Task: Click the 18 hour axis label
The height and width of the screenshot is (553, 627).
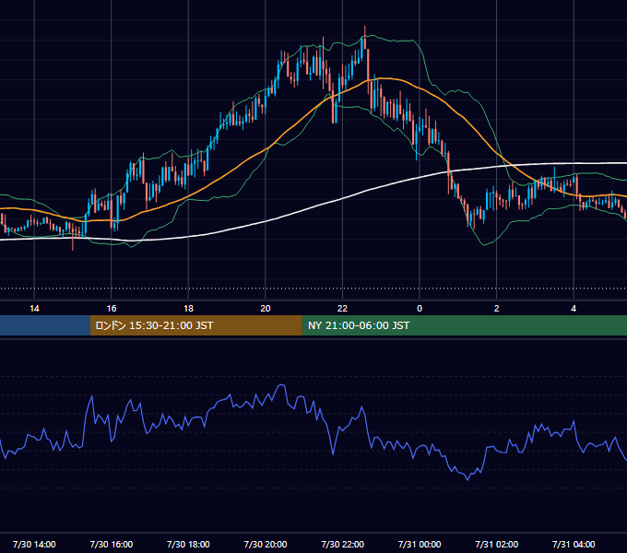Action: tap(188, 309)
